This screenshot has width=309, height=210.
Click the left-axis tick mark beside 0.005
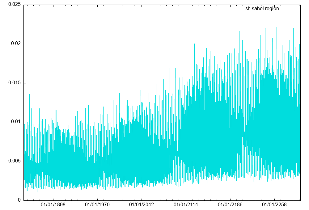(x=25, y=161)
